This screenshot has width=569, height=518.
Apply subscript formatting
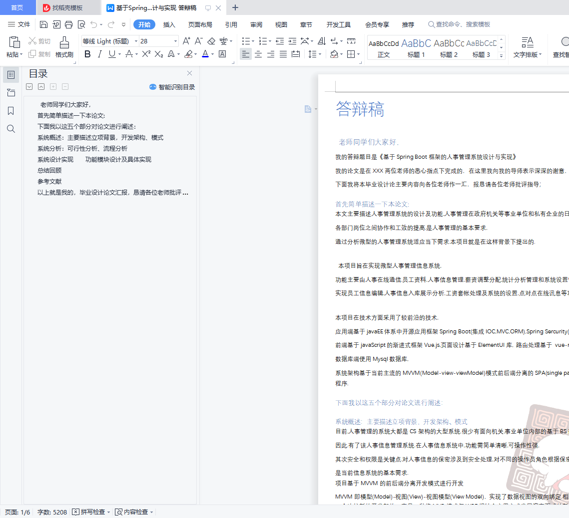tap(158, 54)
